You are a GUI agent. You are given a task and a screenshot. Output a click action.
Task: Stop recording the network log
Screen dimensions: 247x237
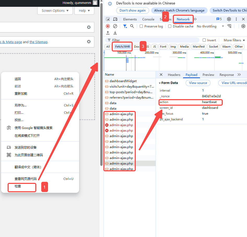[x=108, y=26]
